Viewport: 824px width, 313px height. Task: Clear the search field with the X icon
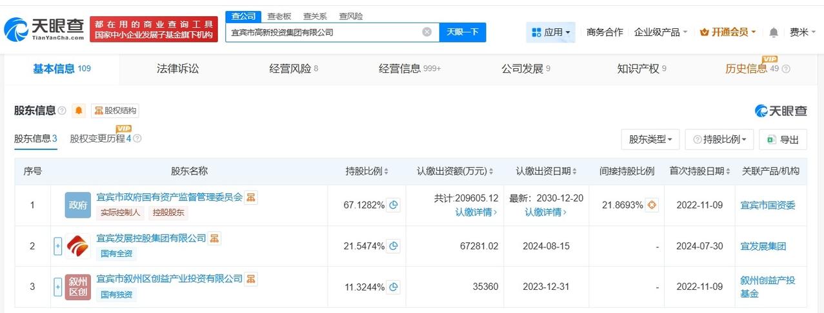click(x=427, y=32)
